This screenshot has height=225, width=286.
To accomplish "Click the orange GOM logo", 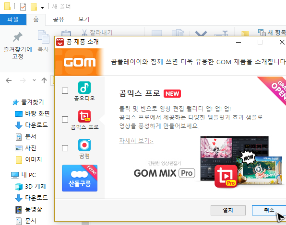I will click(79, 62).
